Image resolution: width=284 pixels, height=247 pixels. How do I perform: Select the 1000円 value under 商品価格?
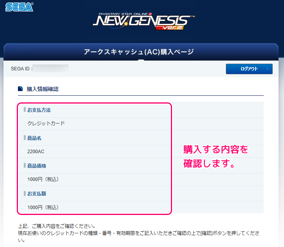pos(43,179)
